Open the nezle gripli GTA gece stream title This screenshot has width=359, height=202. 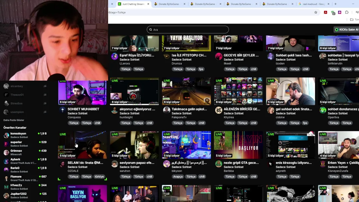click(x=241, y=163)
